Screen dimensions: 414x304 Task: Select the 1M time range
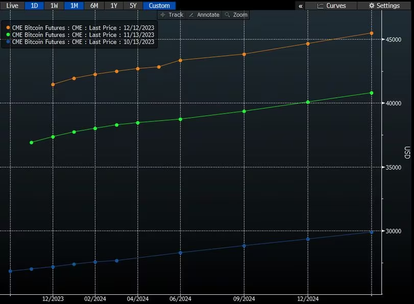click(x=74, y=6)
